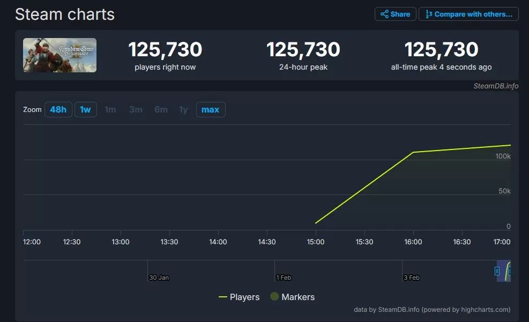The width and height of the screenshot is (529, 322).
Task: Click the 13:00 x-axis label
Action: click(x=121, y=242)
